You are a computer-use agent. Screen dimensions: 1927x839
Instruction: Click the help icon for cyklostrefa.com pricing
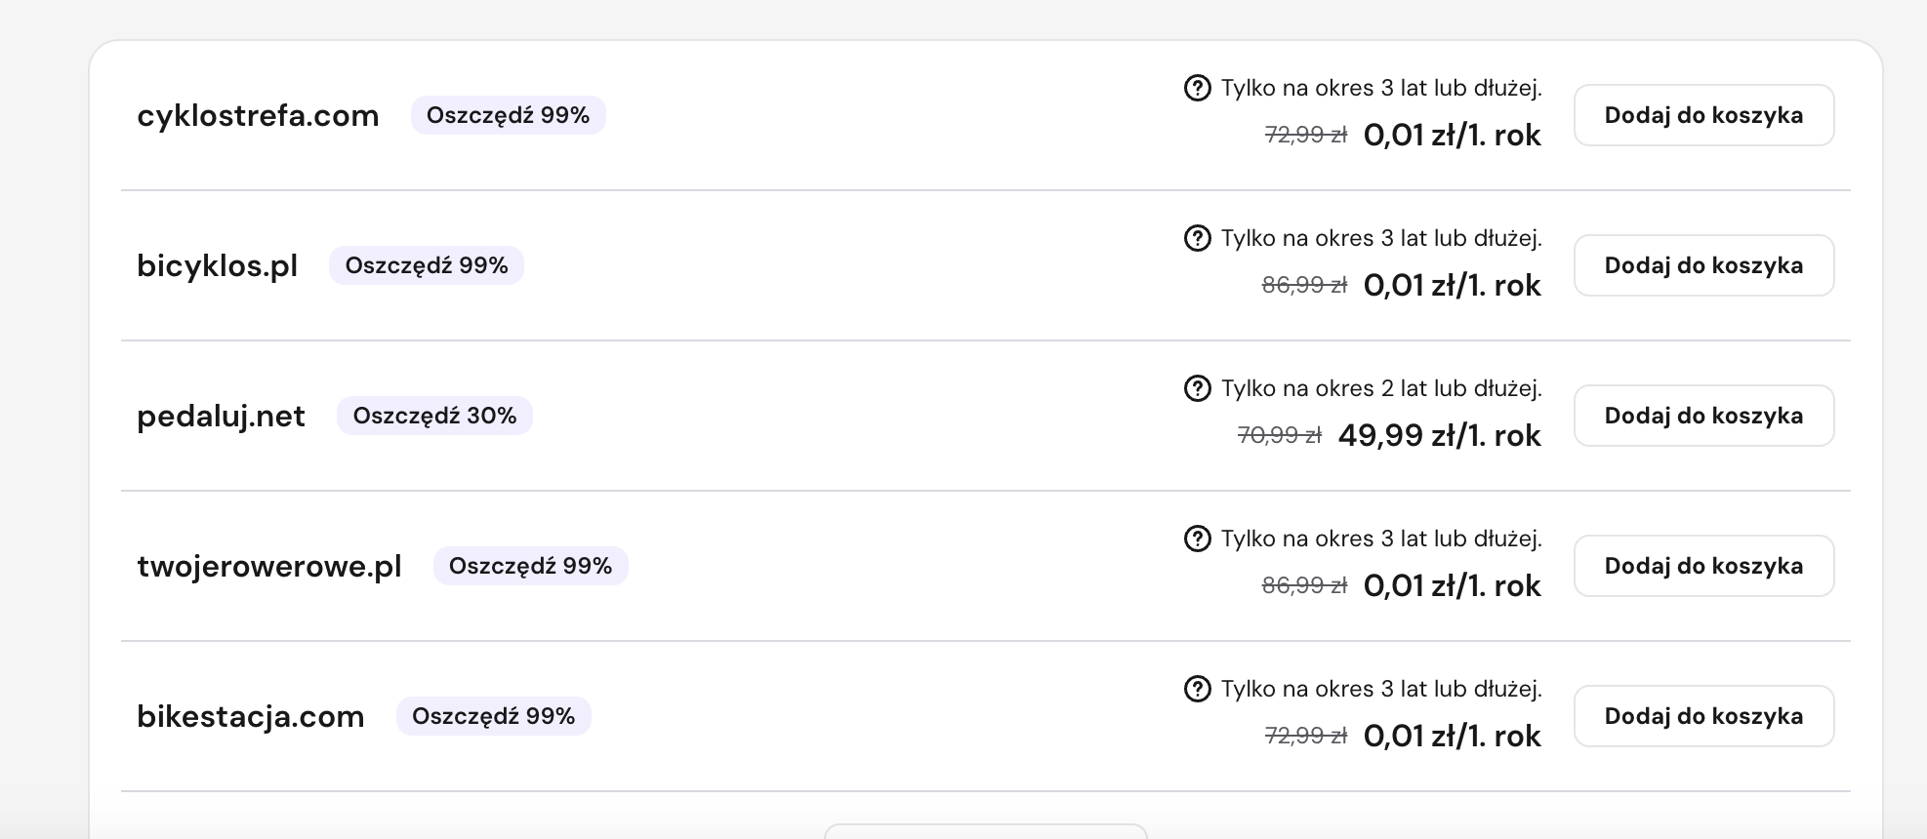[1197, 88]
